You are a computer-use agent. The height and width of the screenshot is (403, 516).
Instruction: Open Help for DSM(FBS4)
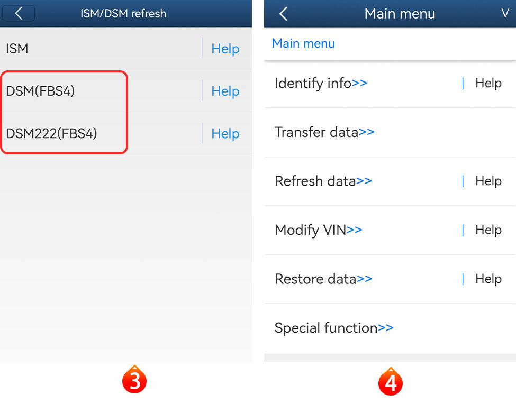pyautogui.click(x=225, y=91)
